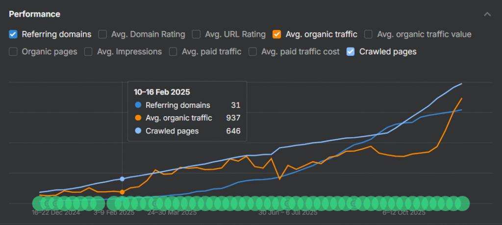This screenshot has height=225, width=502.
Task: Show Avg. Impressions on chart
Action: 89,51
